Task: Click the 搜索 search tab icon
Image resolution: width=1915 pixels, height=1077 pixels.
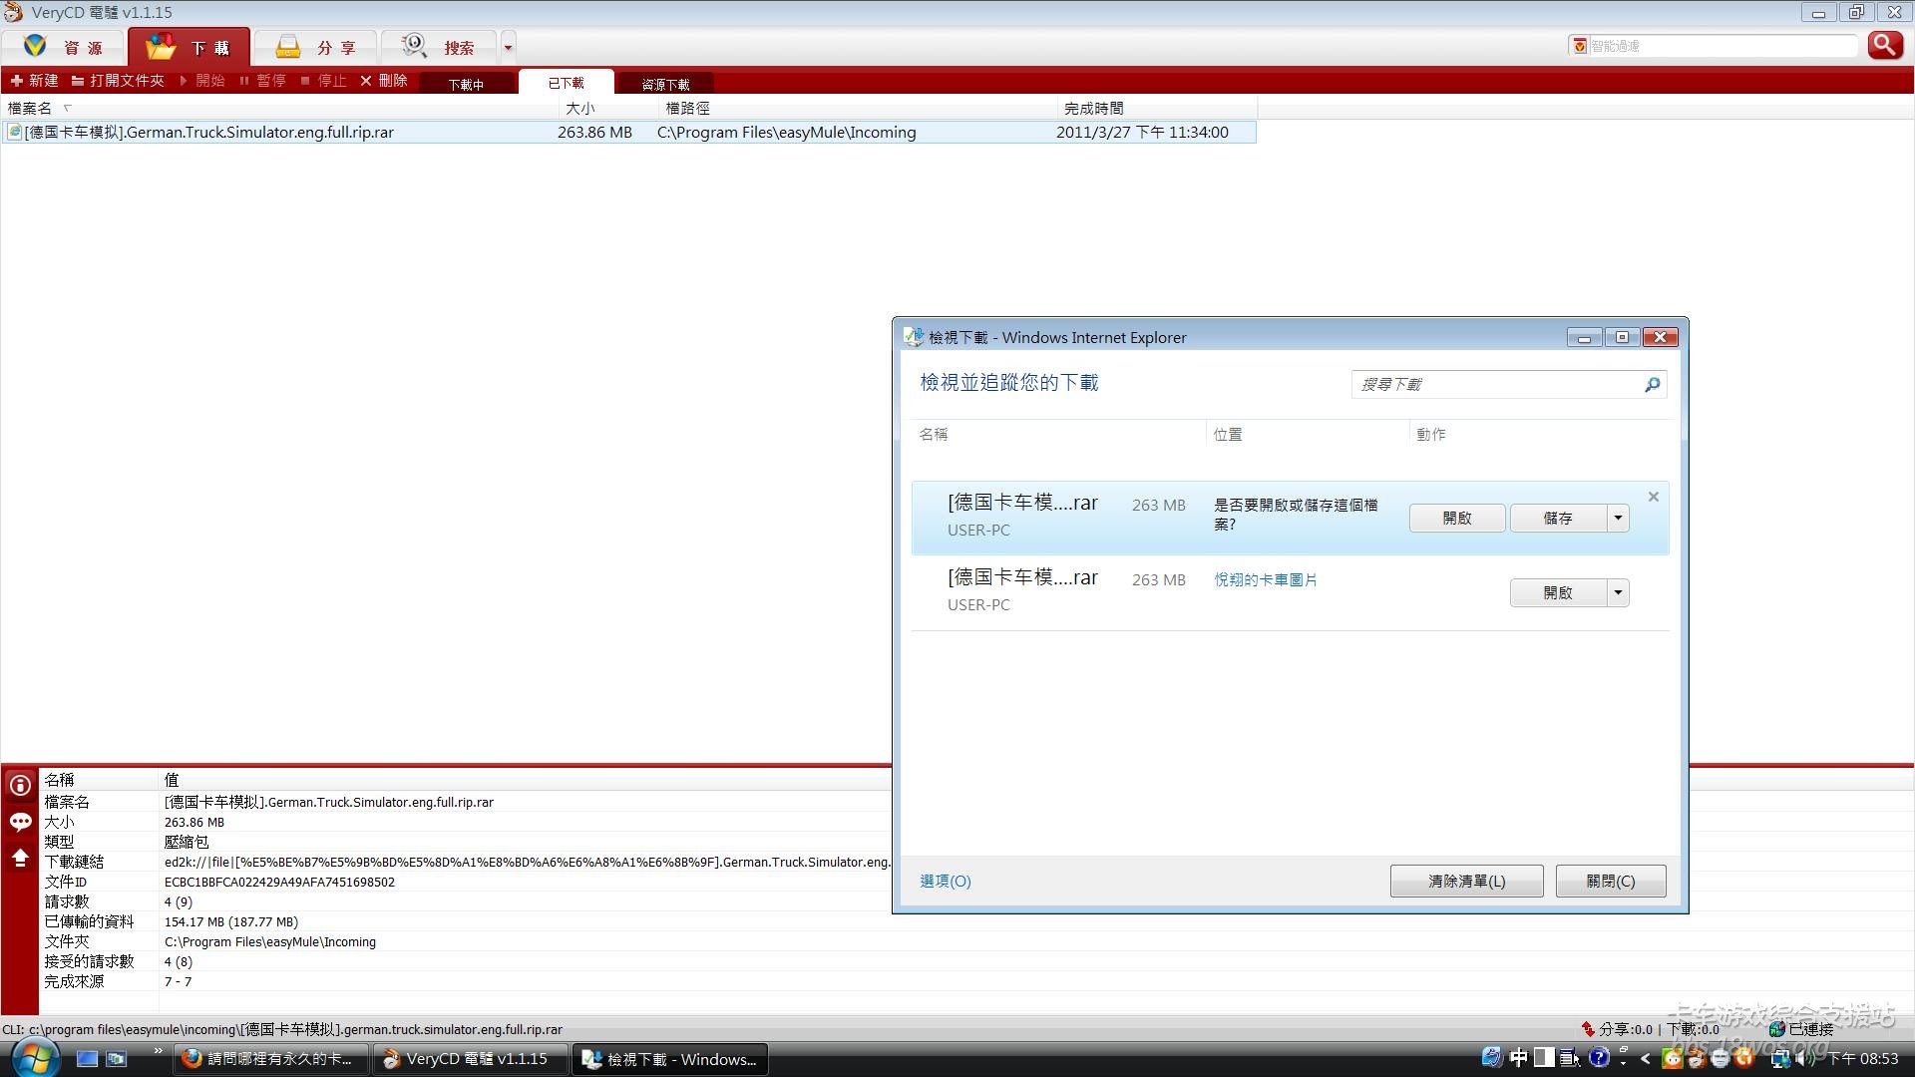Action: tap(414, 46)
